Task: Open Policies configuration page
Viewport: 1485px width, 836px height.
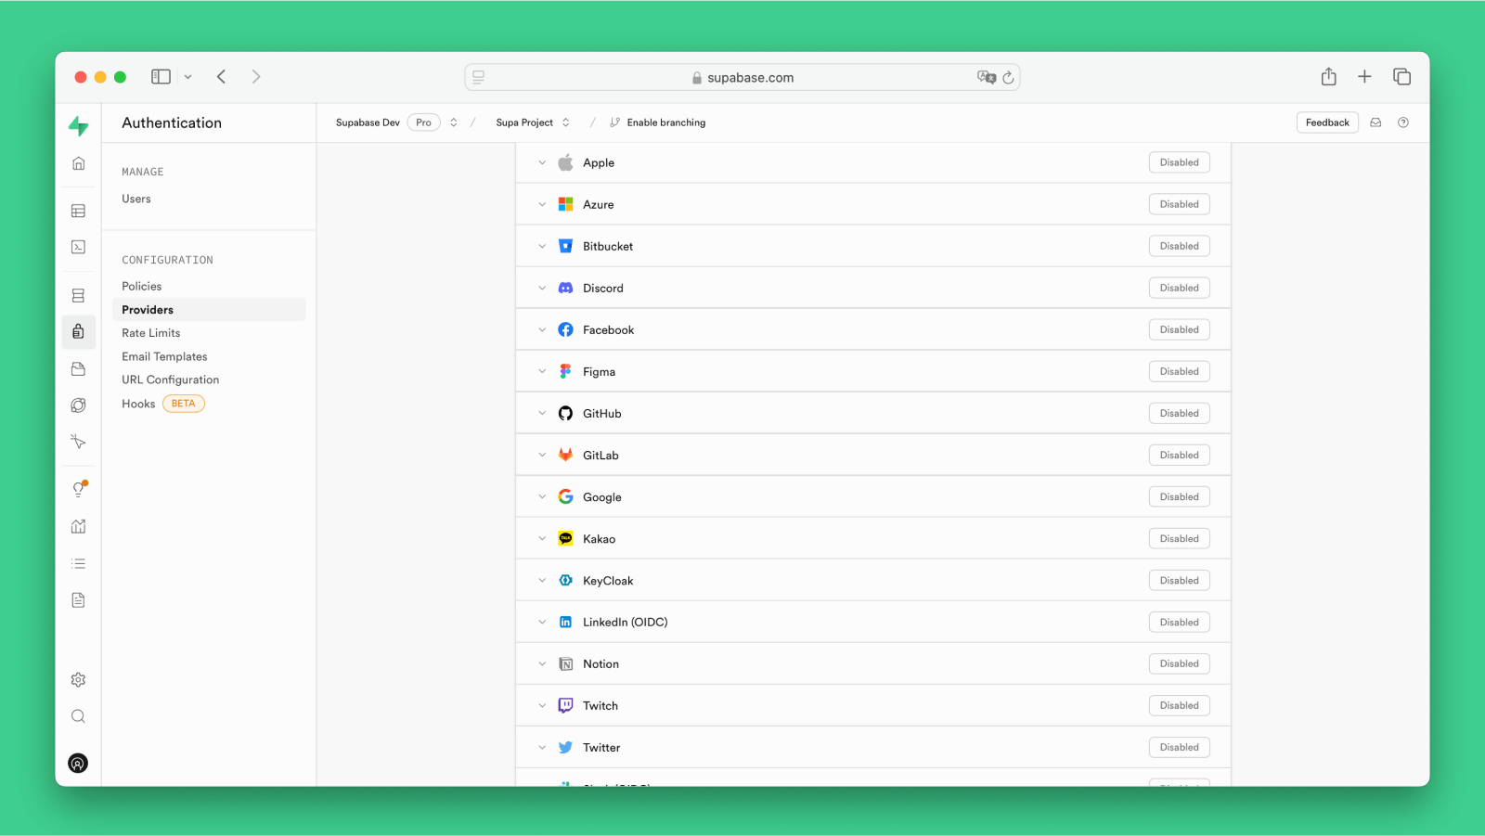Action: click(142, 286)
